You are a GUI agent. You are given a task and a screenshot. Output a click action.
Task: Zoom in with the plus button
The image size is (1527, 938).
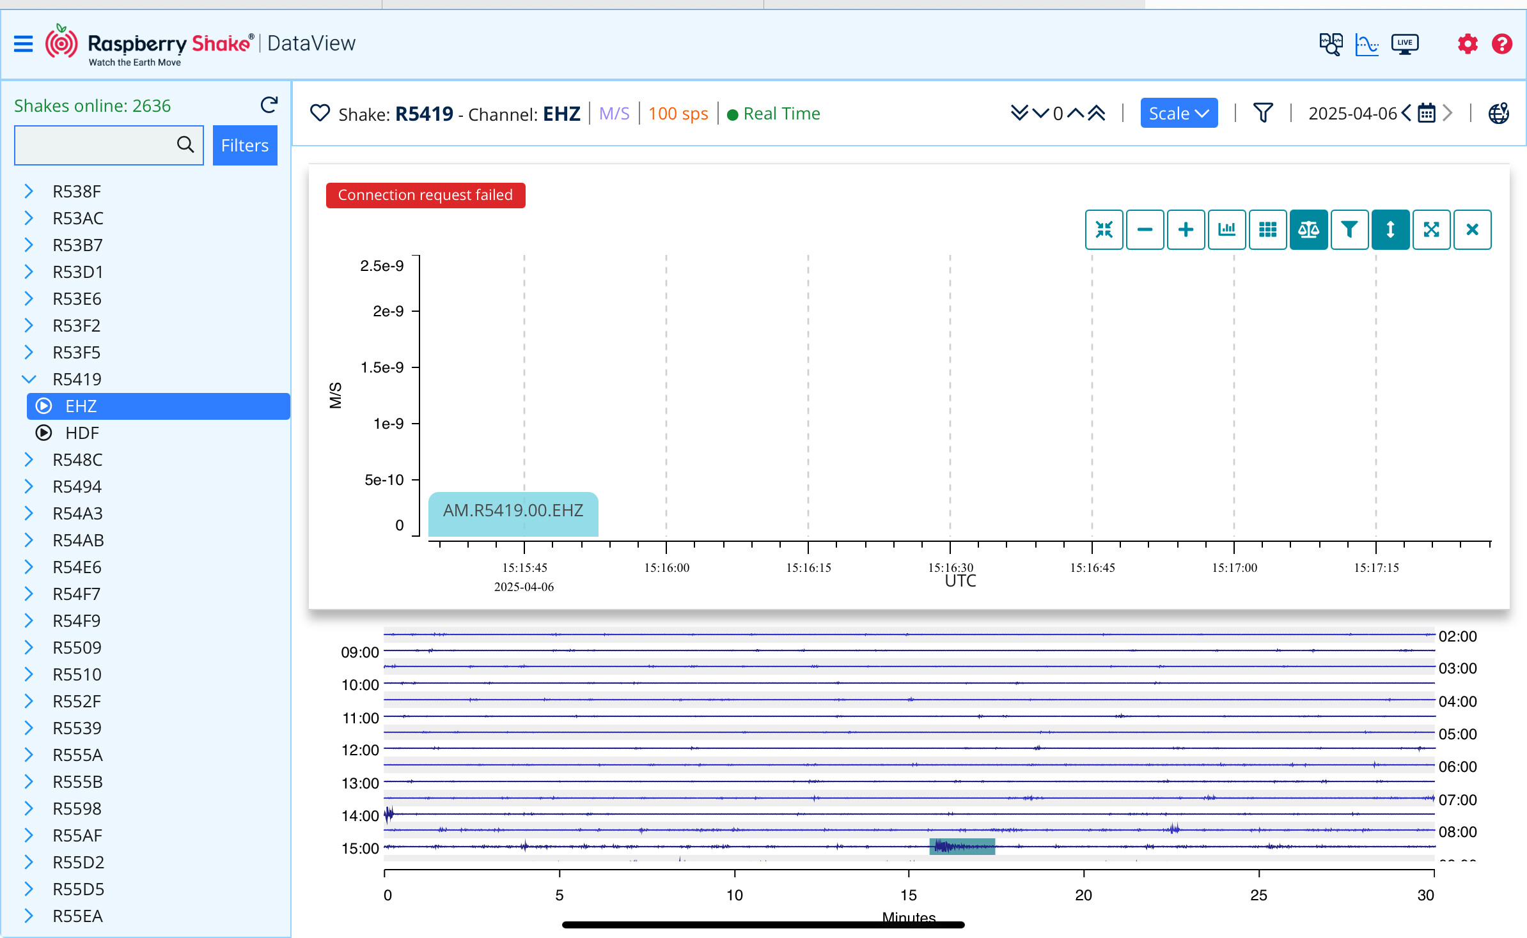coord(1186,229)
